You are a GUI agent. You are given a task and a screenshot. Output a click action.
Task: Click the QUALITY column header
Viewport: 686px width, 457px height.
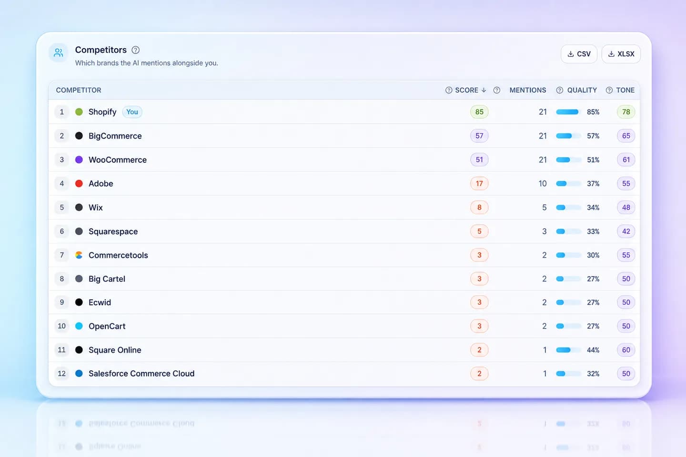pos(582,90)
